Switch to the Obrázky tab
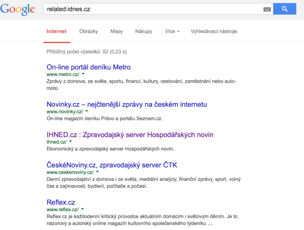Viewport: 304px width, 230px height. click(x=89, y=31)
